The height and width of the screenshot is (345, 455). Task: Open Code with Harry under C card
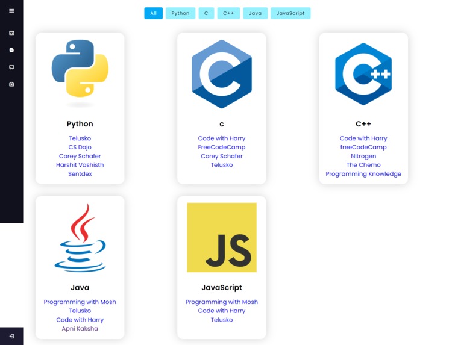click(x=222, y=138)
